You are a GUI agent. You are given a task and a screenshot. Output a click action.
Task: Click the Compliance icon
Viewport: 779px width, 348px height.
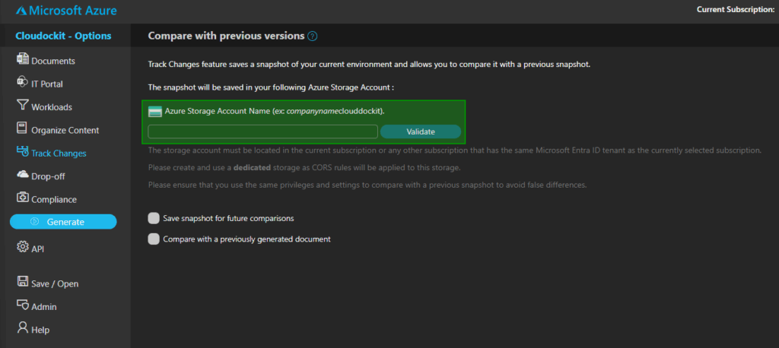pos(22,199)
